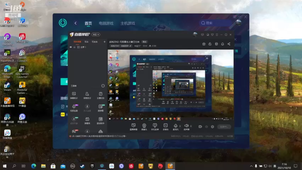Image resolution: width=302 pixels, height=170 pixels.
Task: Open the Ubisoft Connect desktop shortcut
Action: tap(22, 56)
